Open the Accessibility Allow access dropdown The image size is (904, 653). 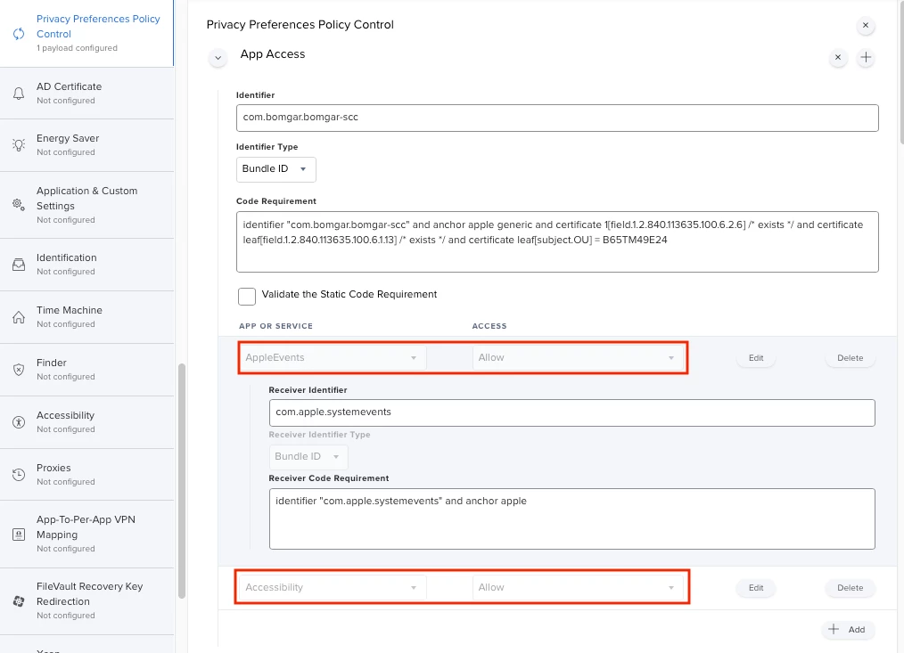pyautogui.click(x=577, y=588)
